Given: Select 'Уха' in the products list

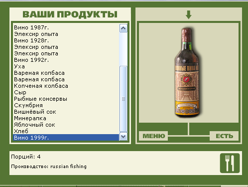Looking at the screenshot, I should pyautogui.click(x=66, y=66).
